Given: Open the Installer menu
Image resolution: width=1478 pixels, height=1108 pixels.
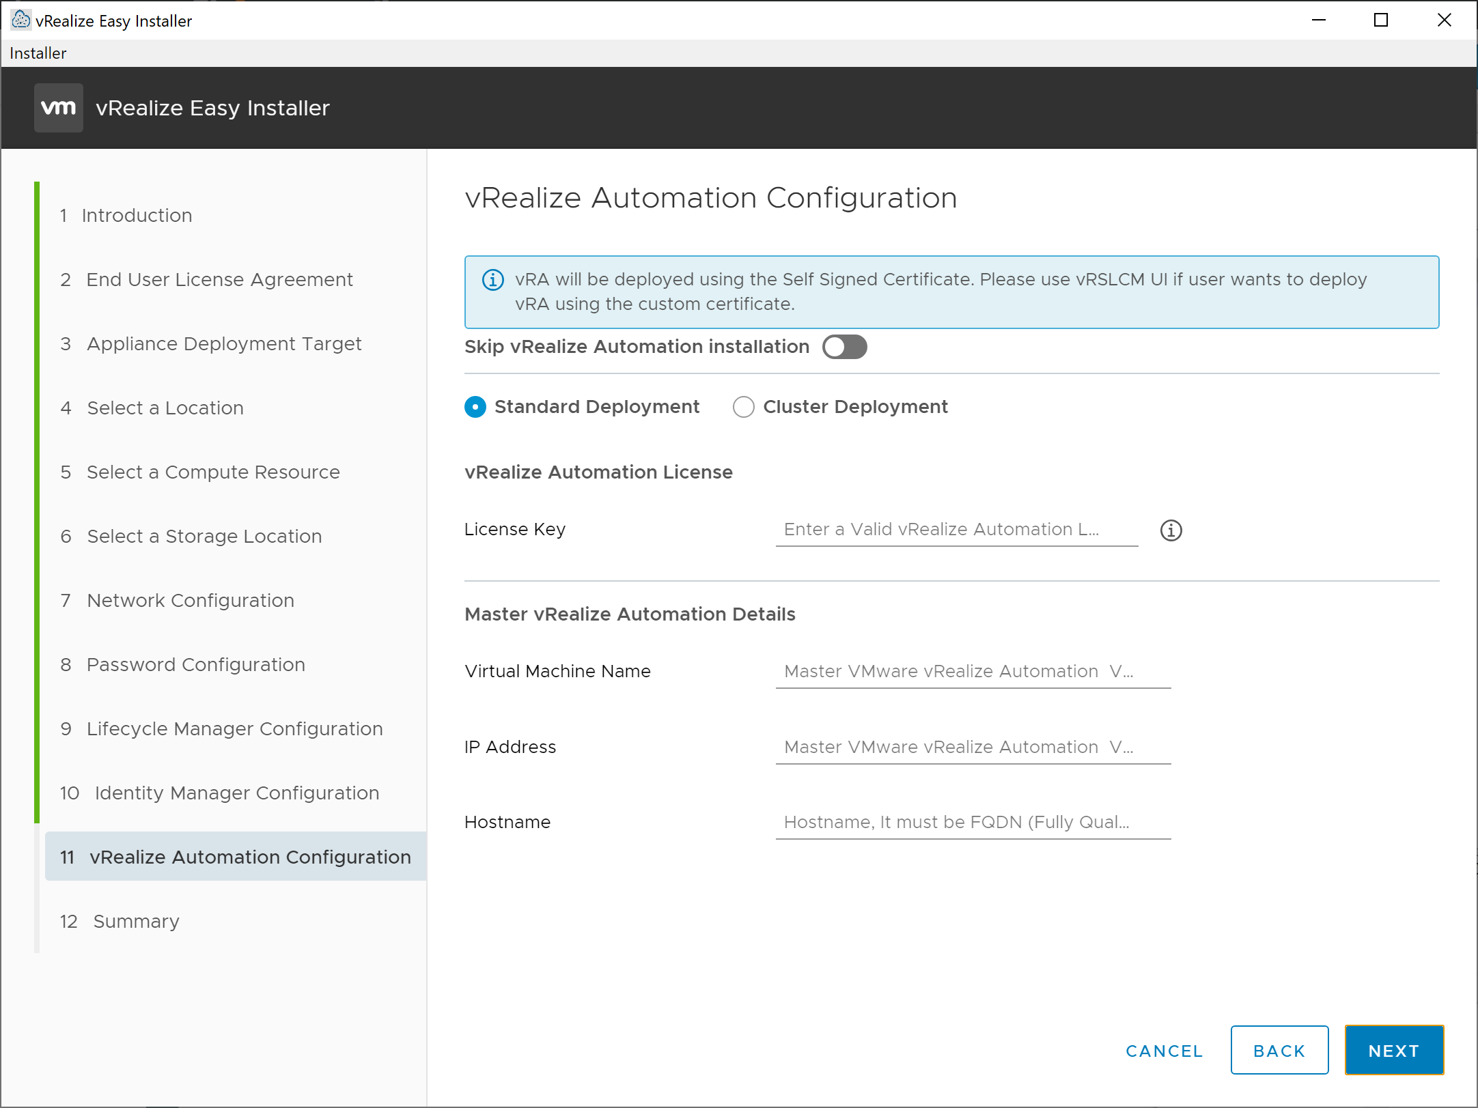Looking at the screenshot, I should tap(38, 53).
